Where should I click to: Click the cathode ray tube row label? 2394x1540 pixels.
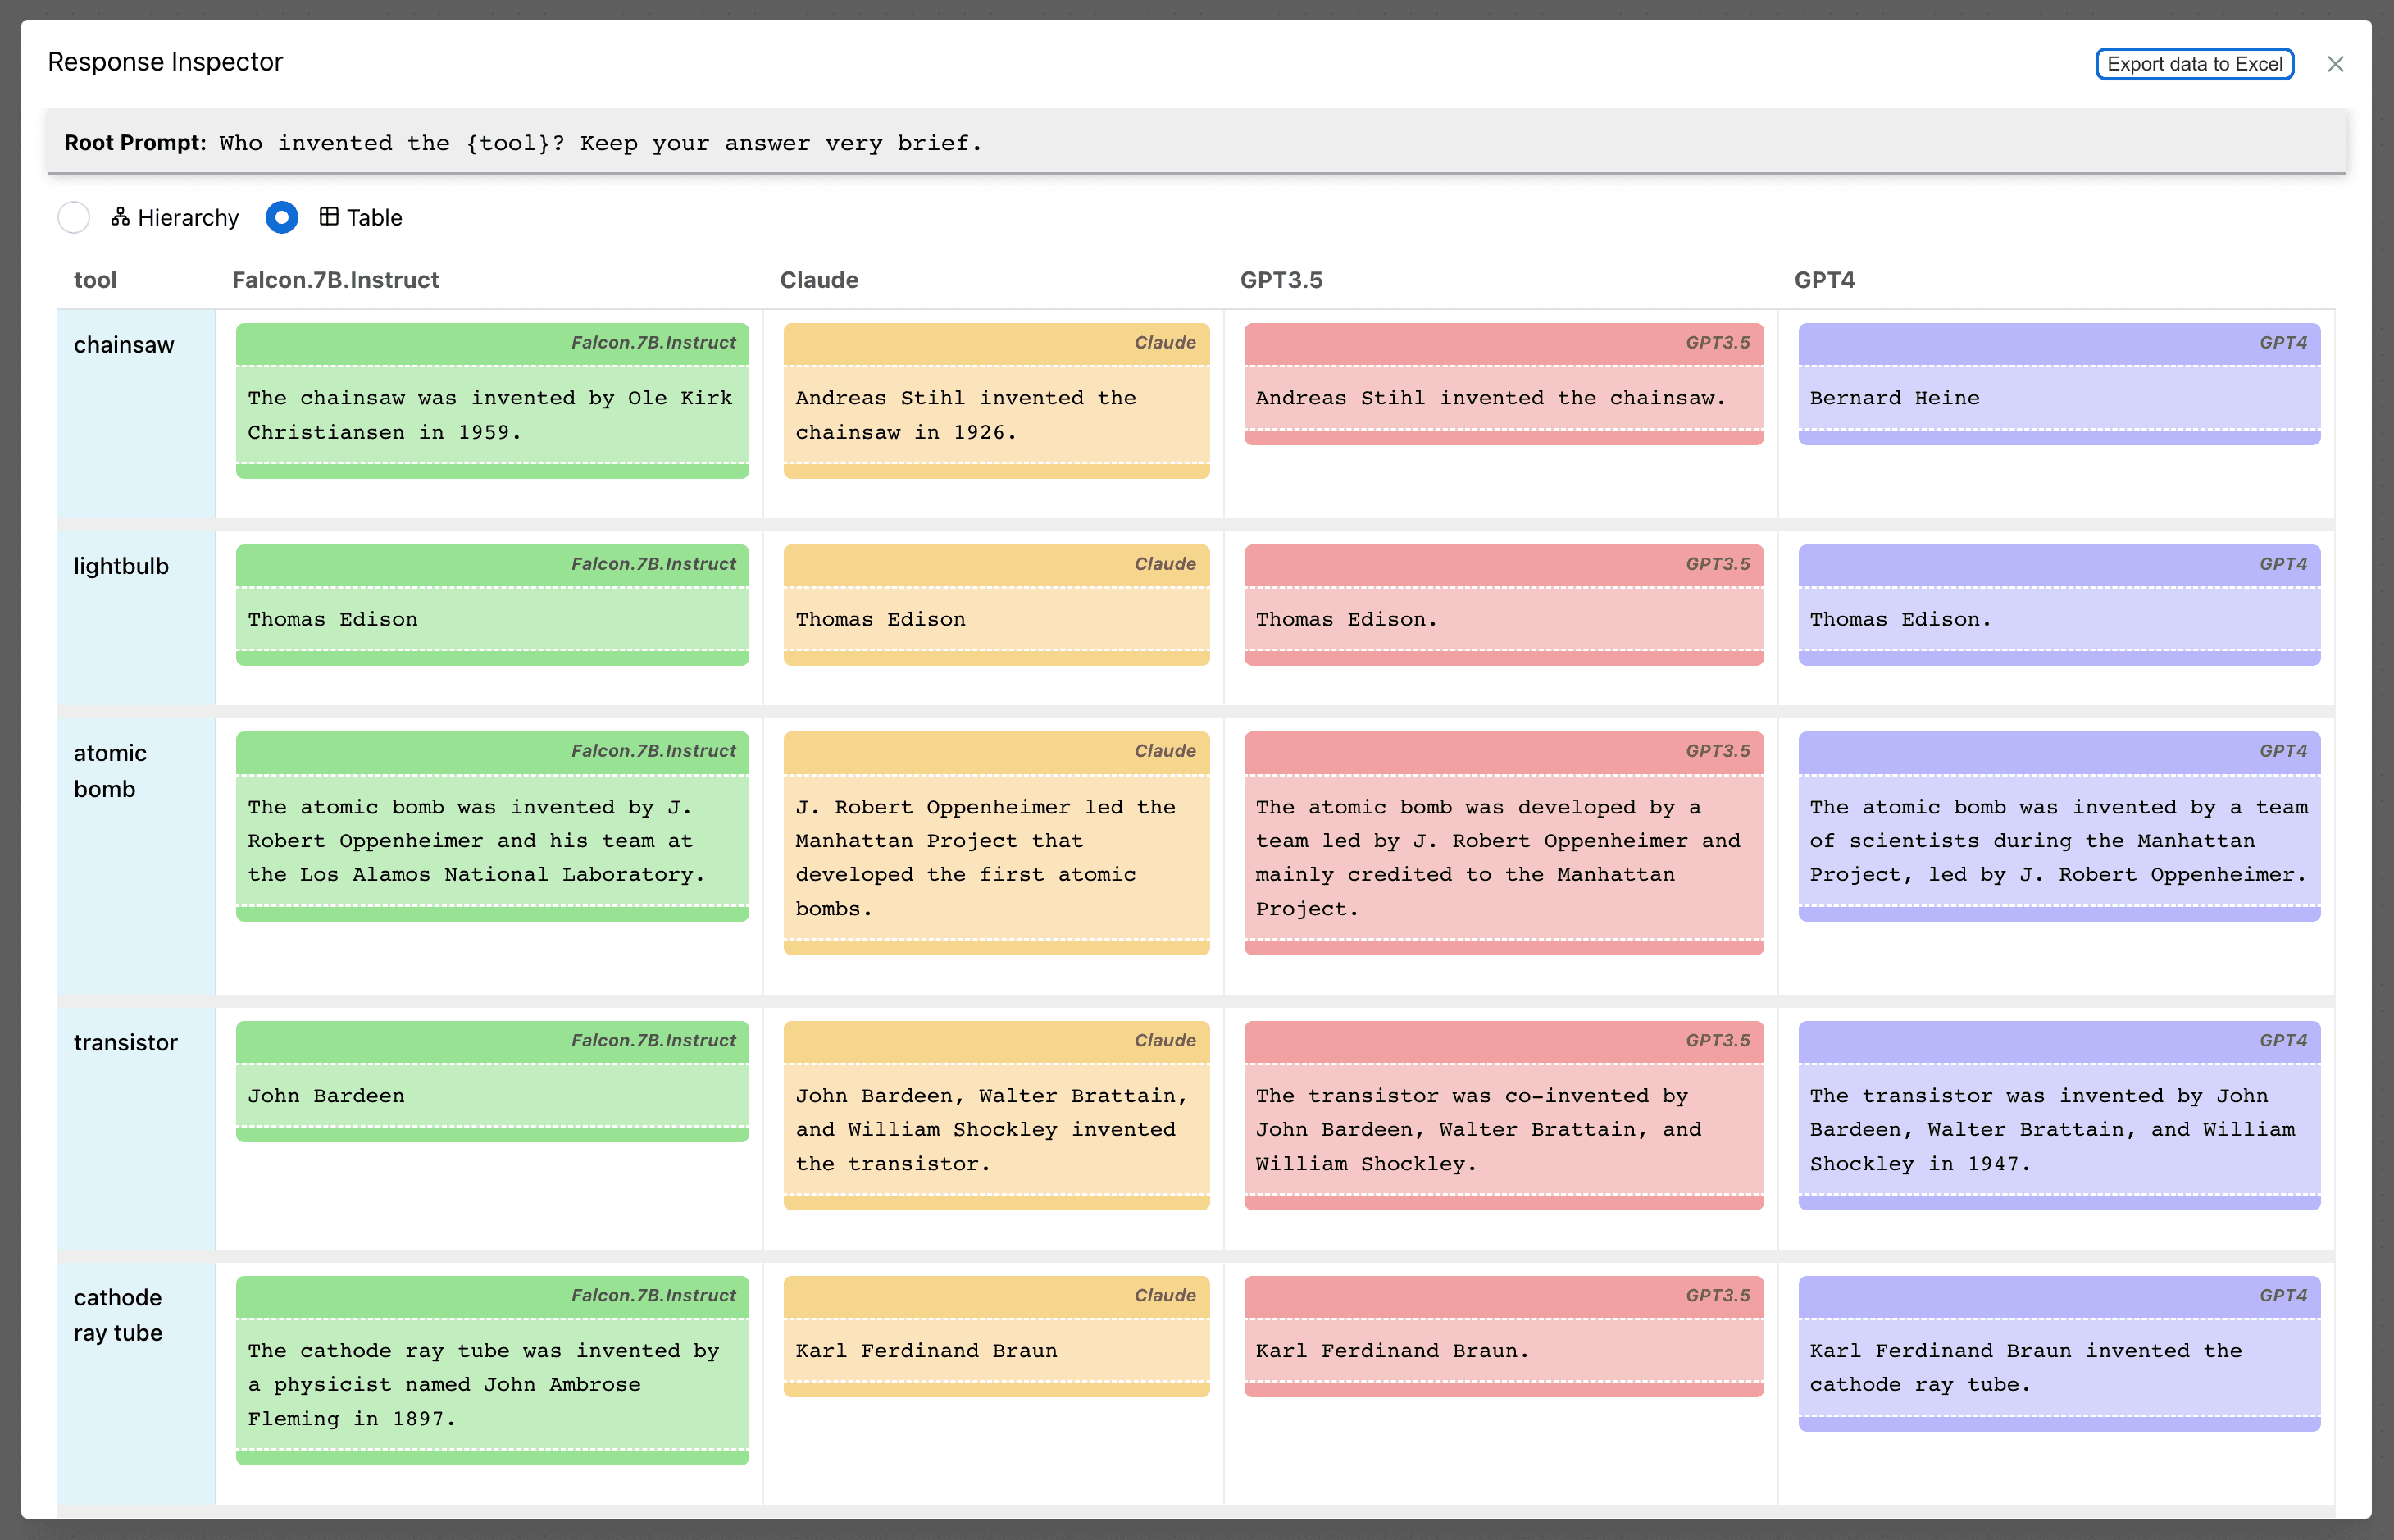tap(118, 1315)
